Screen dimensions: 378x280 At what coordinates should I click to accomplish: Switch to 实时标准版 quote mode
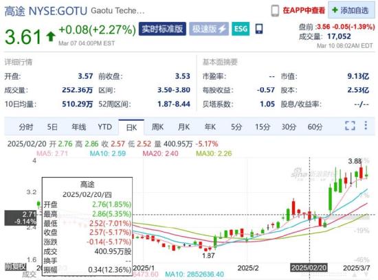coord(162,29)
